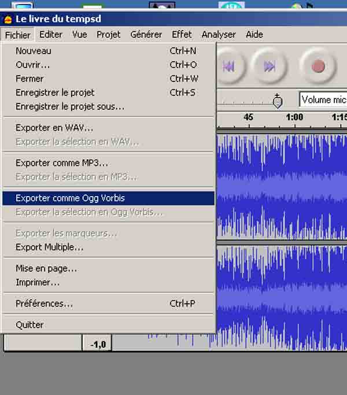Close the open Fichier menu
The image size is (347, 395).
point(17,35)
